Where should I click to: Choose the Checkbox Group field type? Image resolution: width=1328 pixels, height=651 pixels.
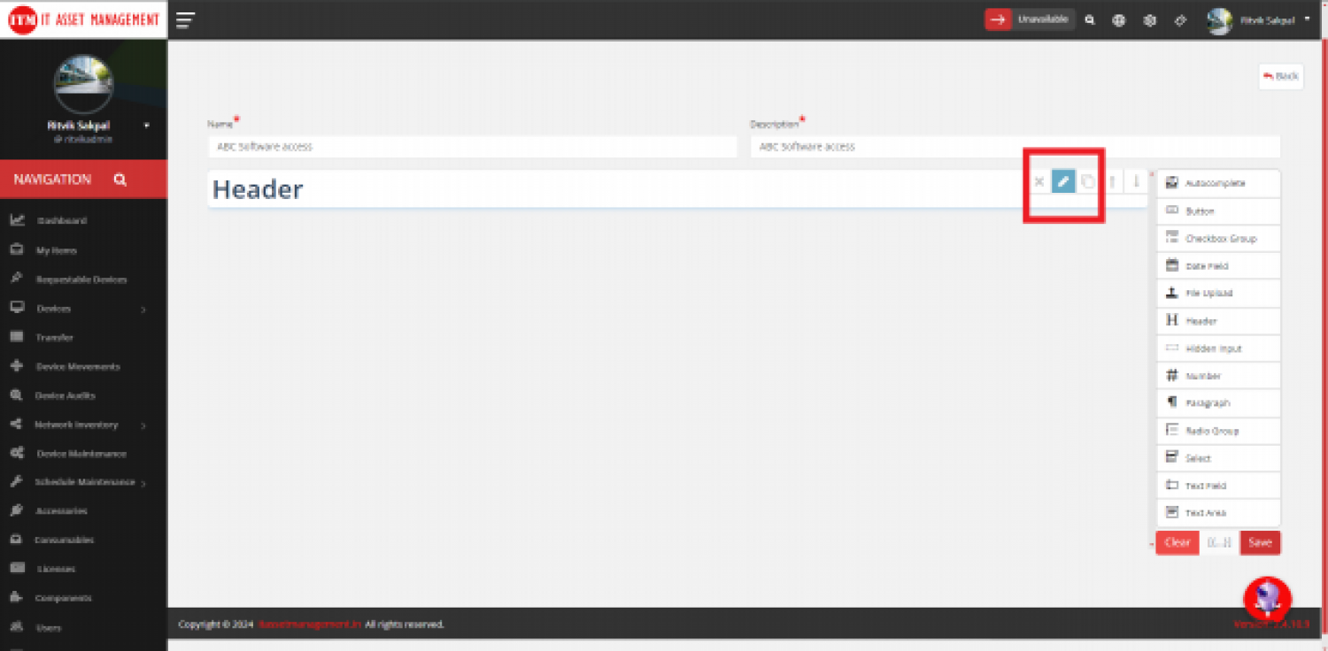tap(1217, 238)
